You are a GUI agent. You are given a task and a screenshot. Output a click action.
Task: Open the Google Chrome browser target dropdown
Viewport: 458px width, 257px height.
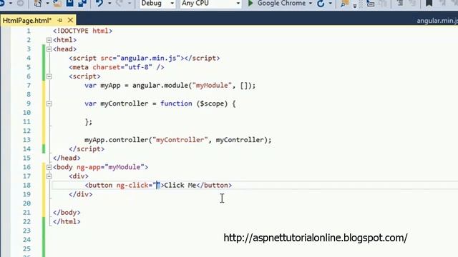tap(311, 3)
